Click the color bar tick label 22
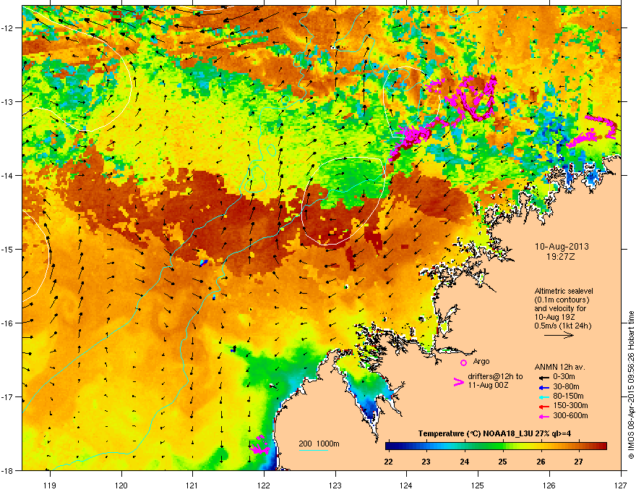The height and width of the screenshot is (492, 636). pyautogui.click(x=388, y=462)
